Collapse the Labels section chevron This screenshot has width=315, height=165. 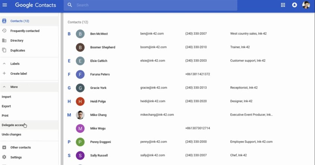[4, 63]
